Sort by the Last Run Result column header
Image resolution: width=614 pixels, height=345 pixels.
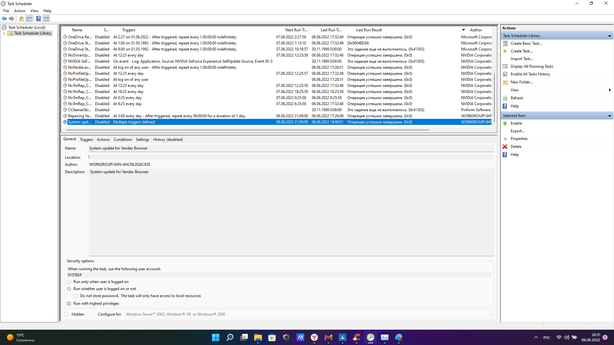[x=402, y=30]
